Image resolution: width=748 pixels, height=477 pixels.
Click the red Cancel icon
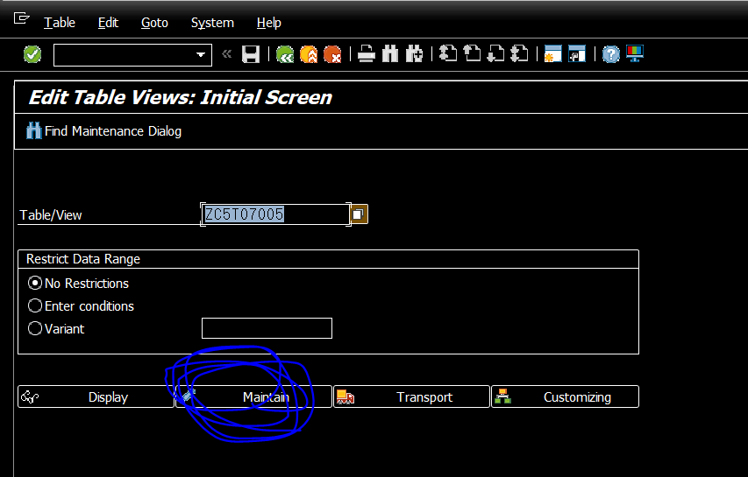(x=332, y=54)
